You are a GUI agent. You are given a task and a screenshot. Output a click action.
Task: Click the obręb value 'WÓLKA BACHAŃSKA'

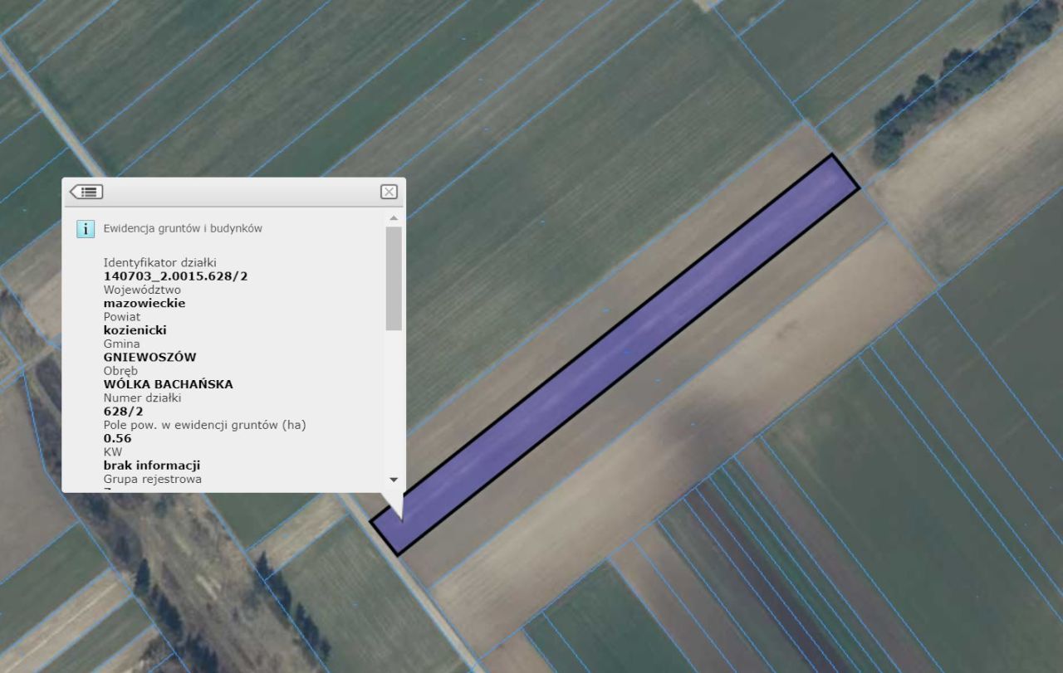[x=168, y=384]
